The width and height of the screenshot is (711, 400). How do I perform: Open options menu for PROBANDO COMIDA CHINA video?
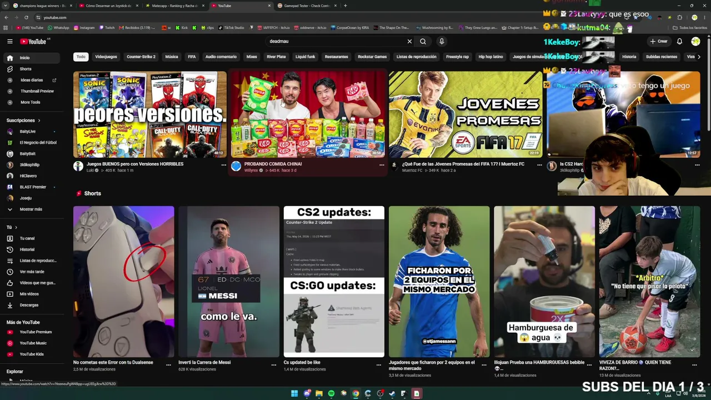pos(382,164)
